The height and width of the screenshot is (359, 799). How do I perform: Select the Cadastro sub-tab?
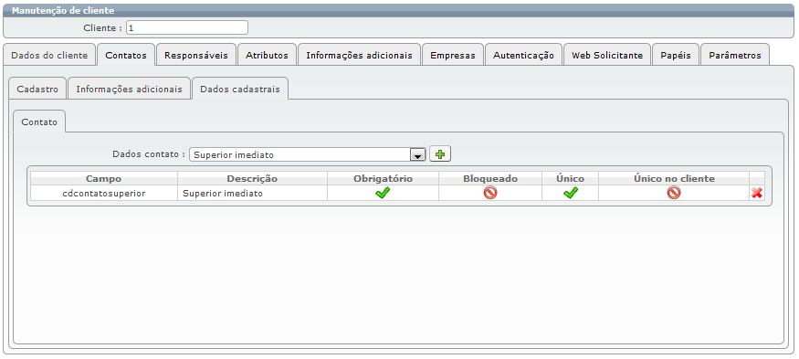pos(37,89)
